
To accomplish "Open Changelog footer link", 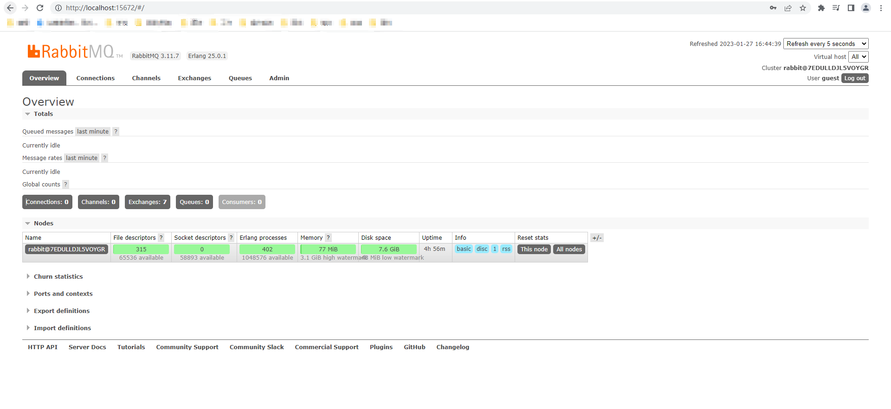I will click(x=453, y=347).
